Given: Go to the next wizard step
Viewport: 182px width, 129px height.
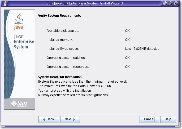Looking at the screenshot, I should click(x=70, y=119).
